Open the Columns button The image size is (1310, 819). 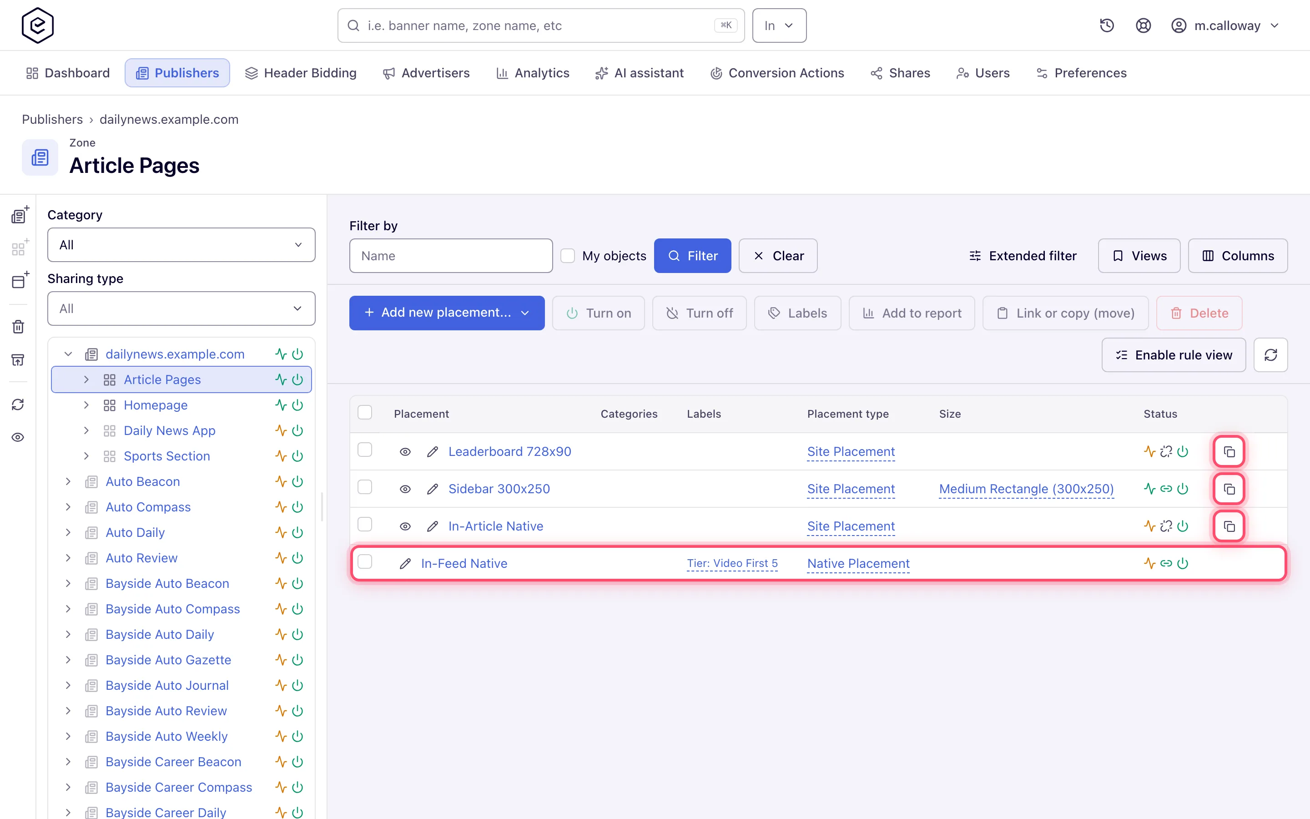pos(1238,256)
